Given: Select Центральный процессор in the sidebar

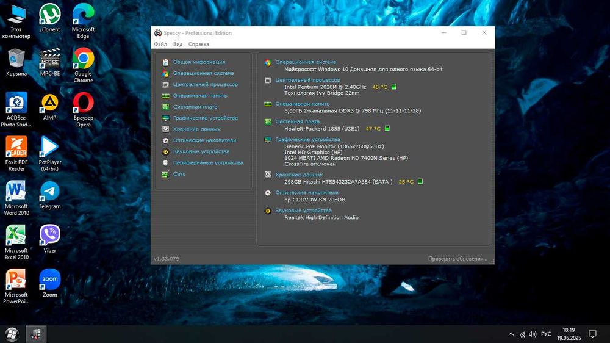Looking at the screenshot, I should point(206,84).
